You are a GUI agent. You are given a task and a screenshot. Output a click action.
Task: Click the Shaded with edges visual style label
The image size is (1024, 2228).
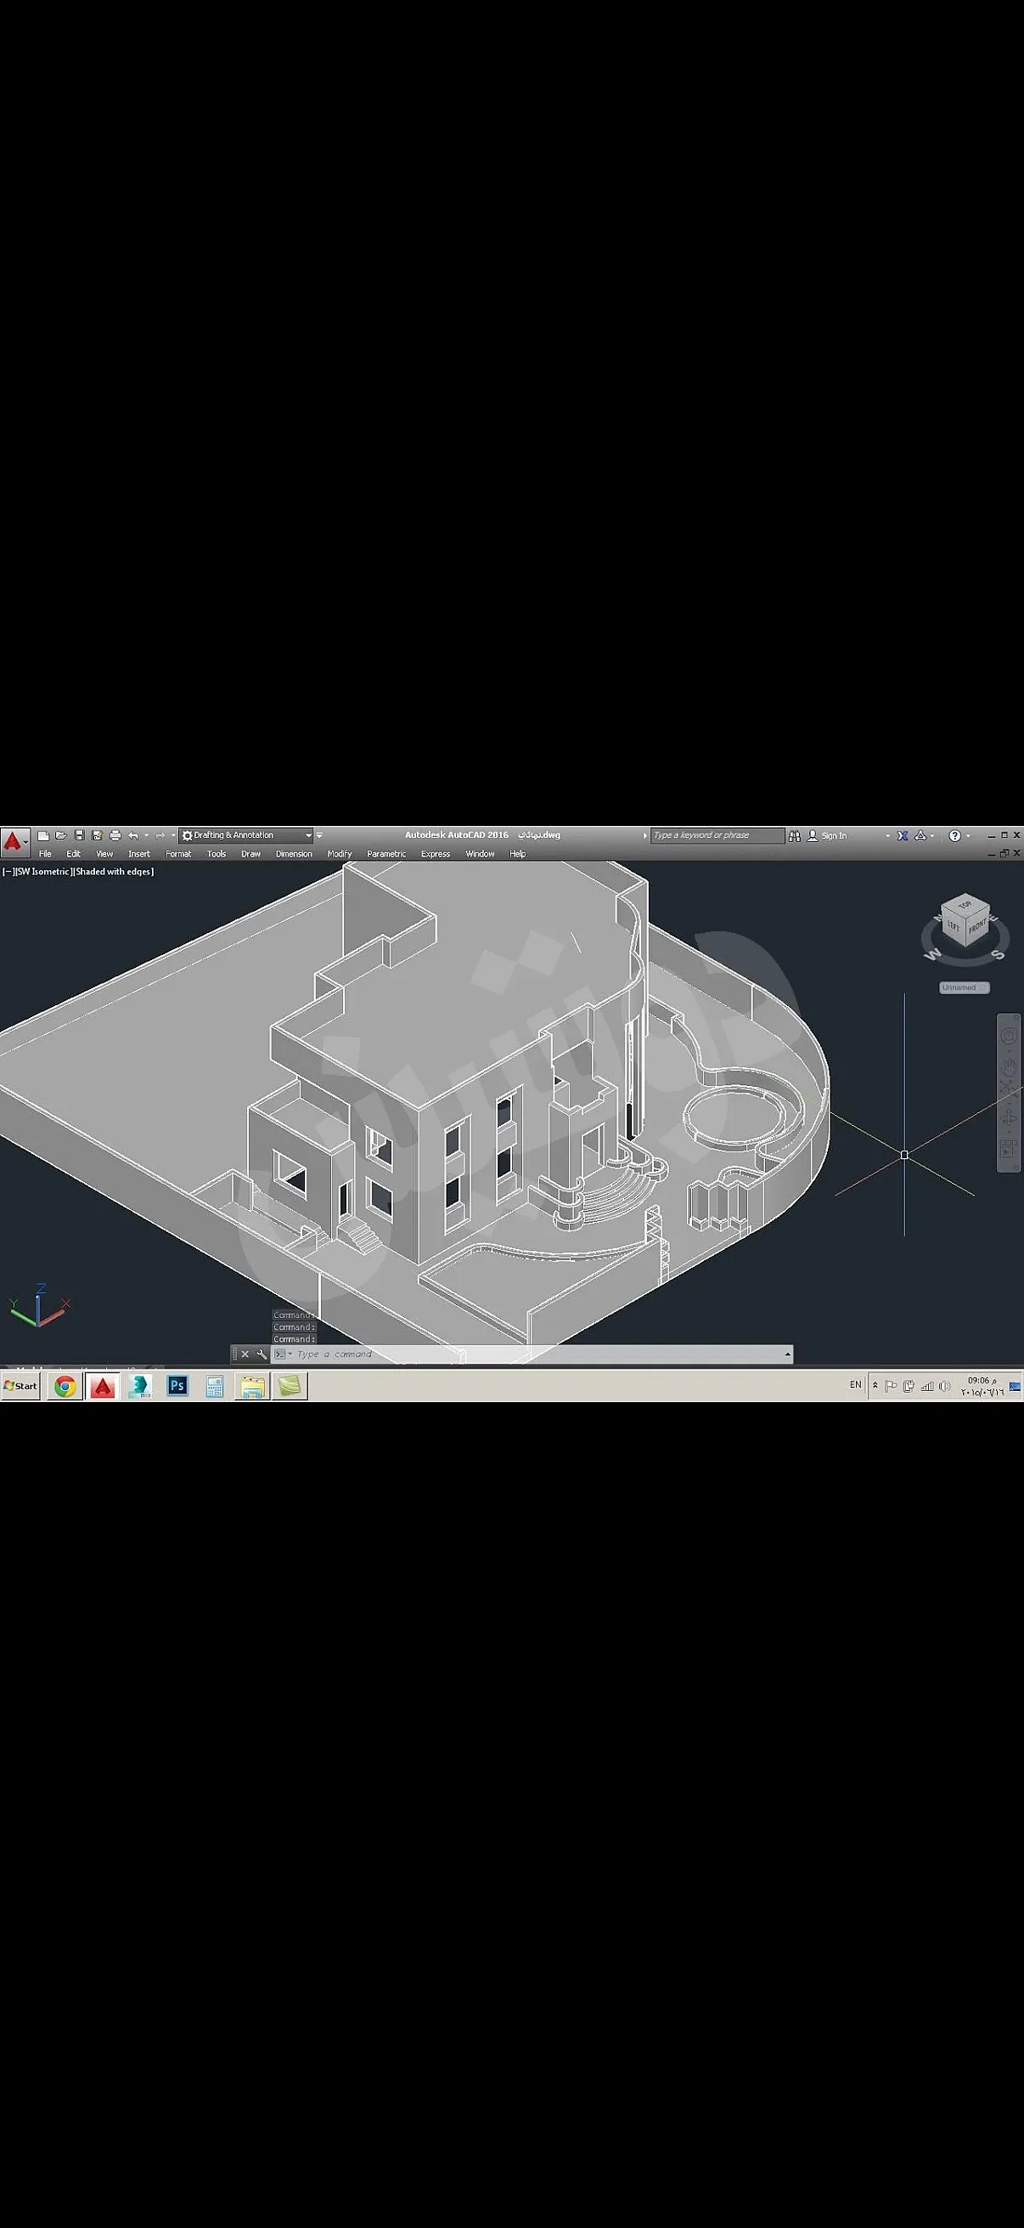click(114, 872)
